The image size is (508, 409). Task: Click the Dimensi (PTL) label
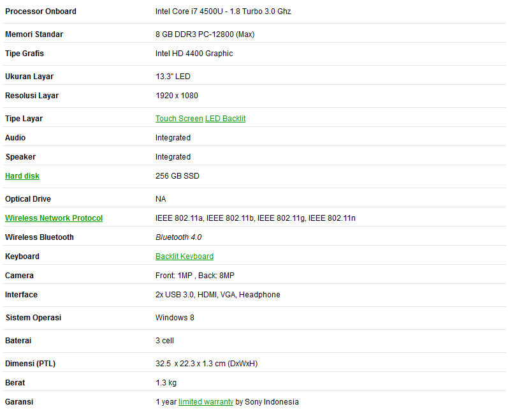(31, 364)
